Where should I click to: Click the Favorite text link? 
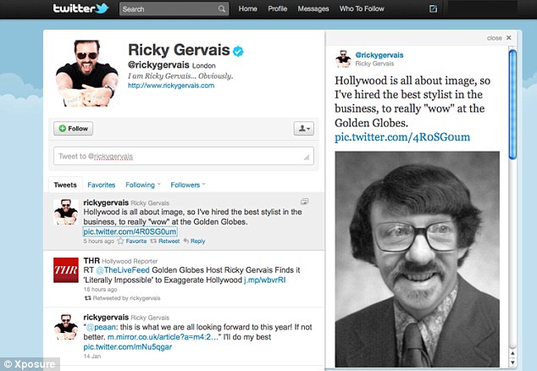click(x=136, y=241)
